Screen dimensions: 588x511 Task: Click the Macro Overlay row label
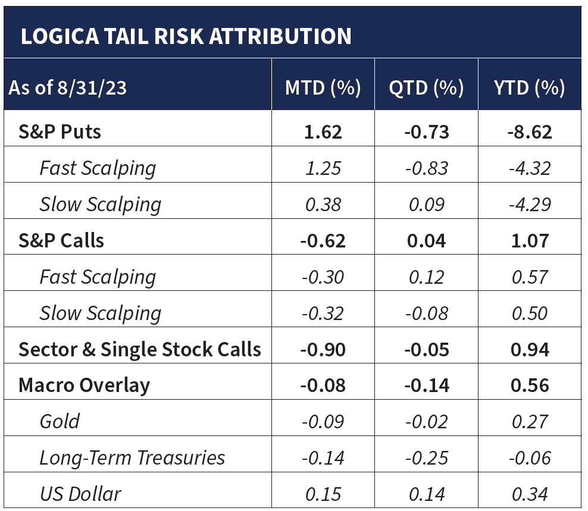[84, 385]
